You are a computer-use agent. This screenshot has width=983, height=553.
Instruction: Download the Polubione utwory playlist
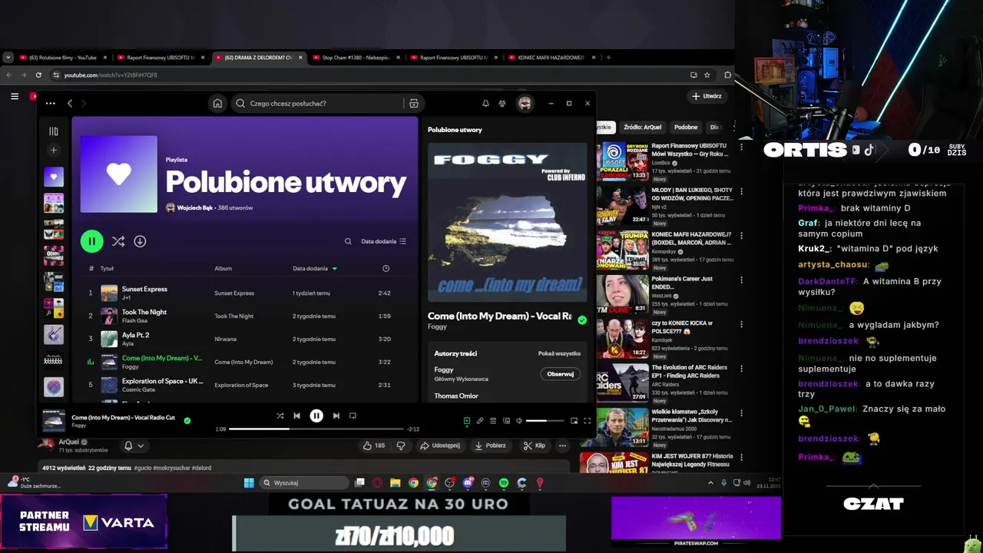pyautogui.click(x=140, y=241)
